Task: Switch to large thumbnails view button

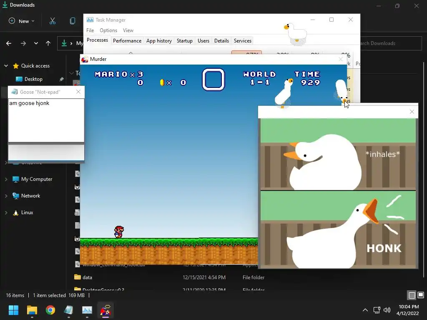Action: coord(421,295)
